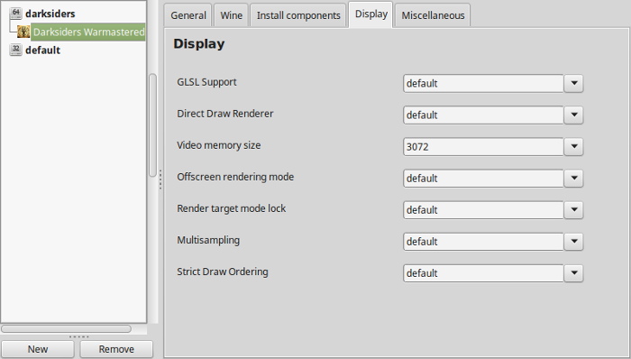Switch to the General tab
This screenshot has height=359, width=631.
click(x=187, y=15)
